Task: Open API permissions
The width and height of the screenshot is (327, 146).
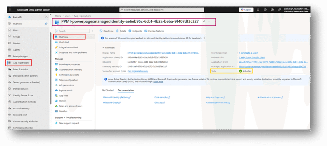Action: pos(66,85)
